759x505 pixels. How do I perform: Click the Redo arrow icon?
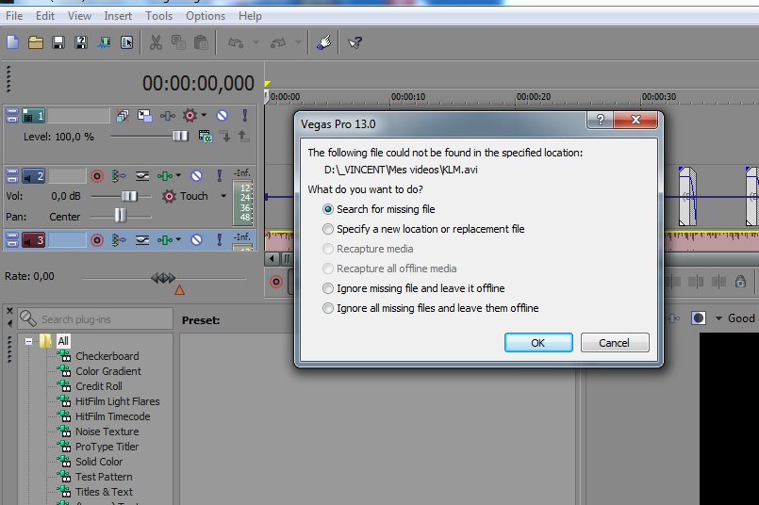click(278, 43)
